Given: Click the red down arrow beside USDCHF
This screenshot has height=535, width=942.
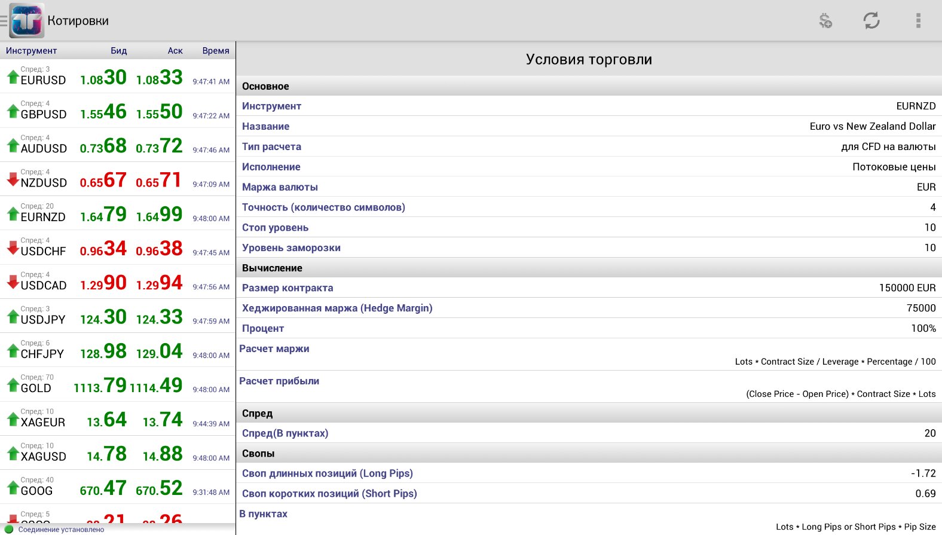Looking at the screenshot, I should click(x=13, y=247).
